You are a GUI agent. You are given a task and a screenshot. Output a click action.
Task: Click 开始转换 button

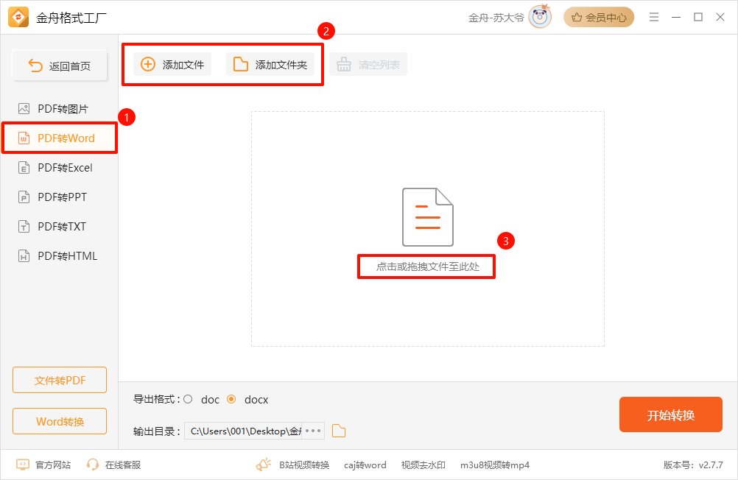click(670, 415)
